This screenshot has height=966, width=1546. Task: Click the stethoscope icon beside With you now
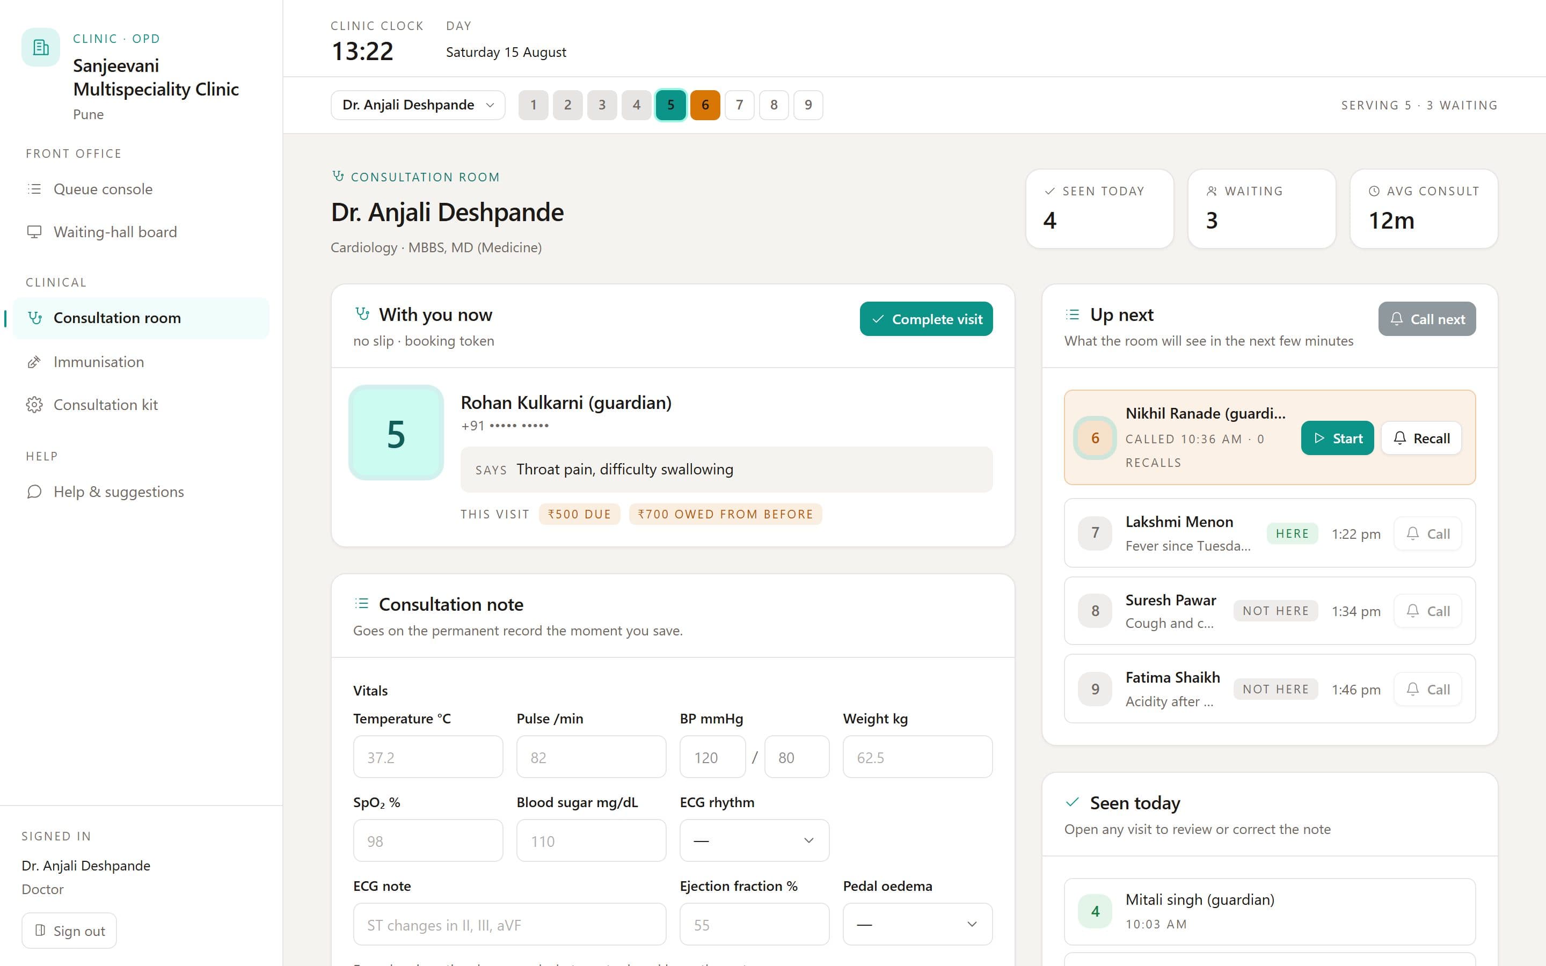[x=362, y=314]
